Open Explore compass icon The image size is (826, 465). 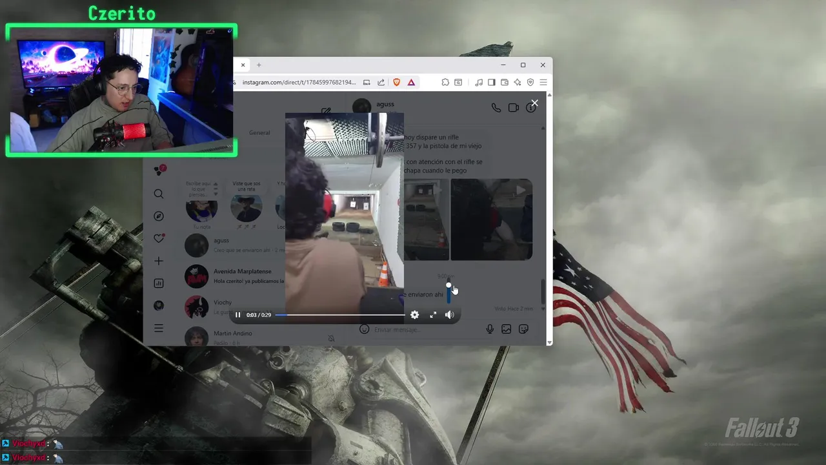pos(159,216)
